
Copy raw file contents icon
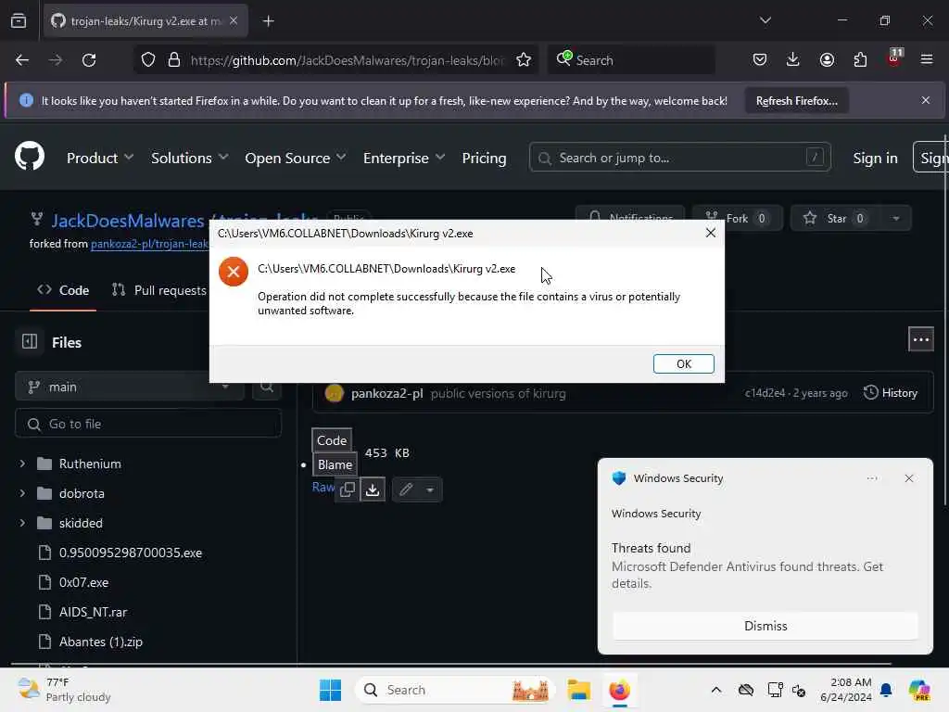[x=348, y=489]
